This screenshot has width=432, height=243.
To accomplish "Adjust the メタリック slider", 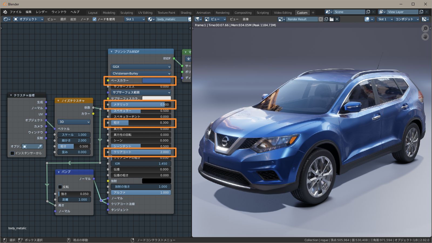I will [x=141, y=104].
